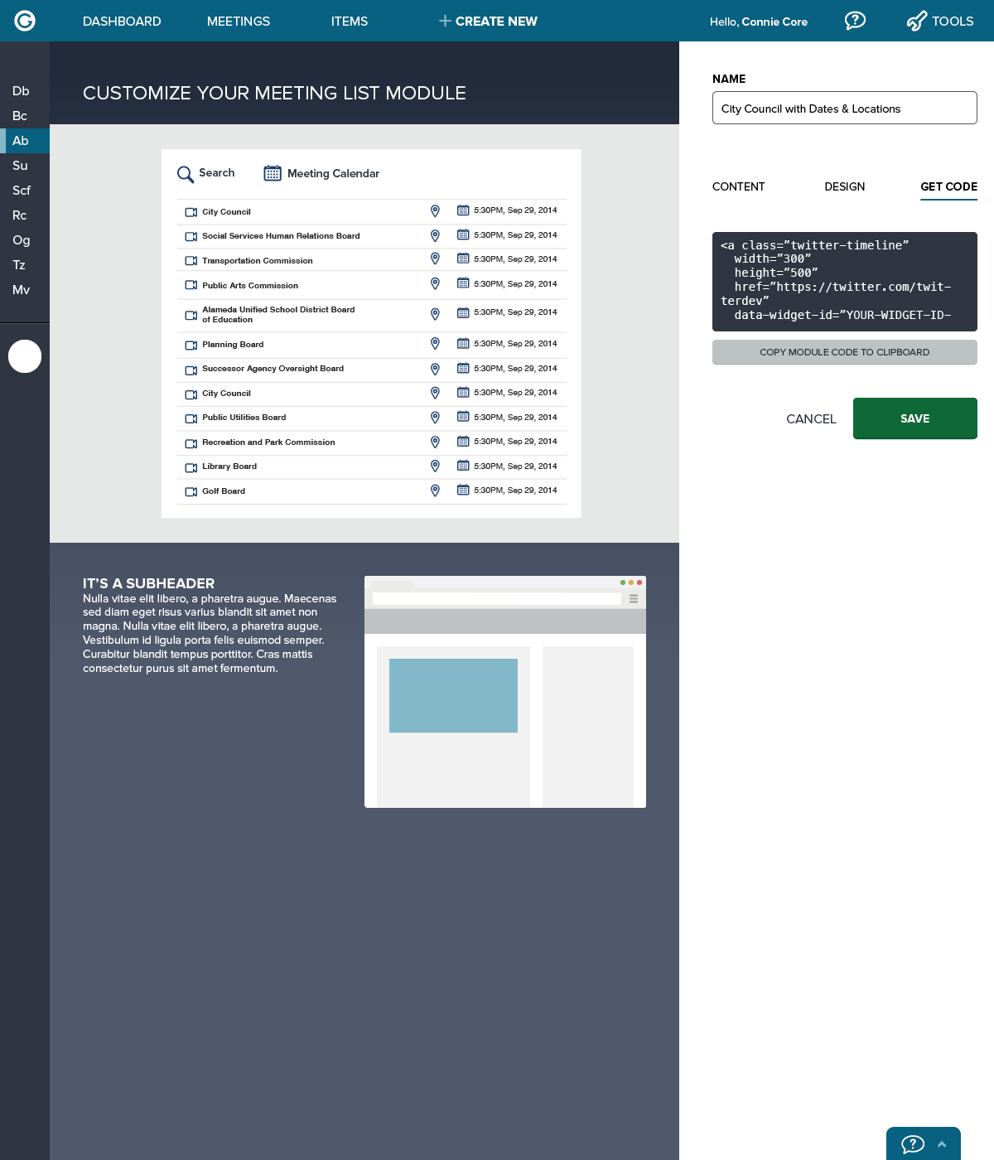Cancel the module customization
This screenshot has width=994, height=1160.
click(811, 419)
